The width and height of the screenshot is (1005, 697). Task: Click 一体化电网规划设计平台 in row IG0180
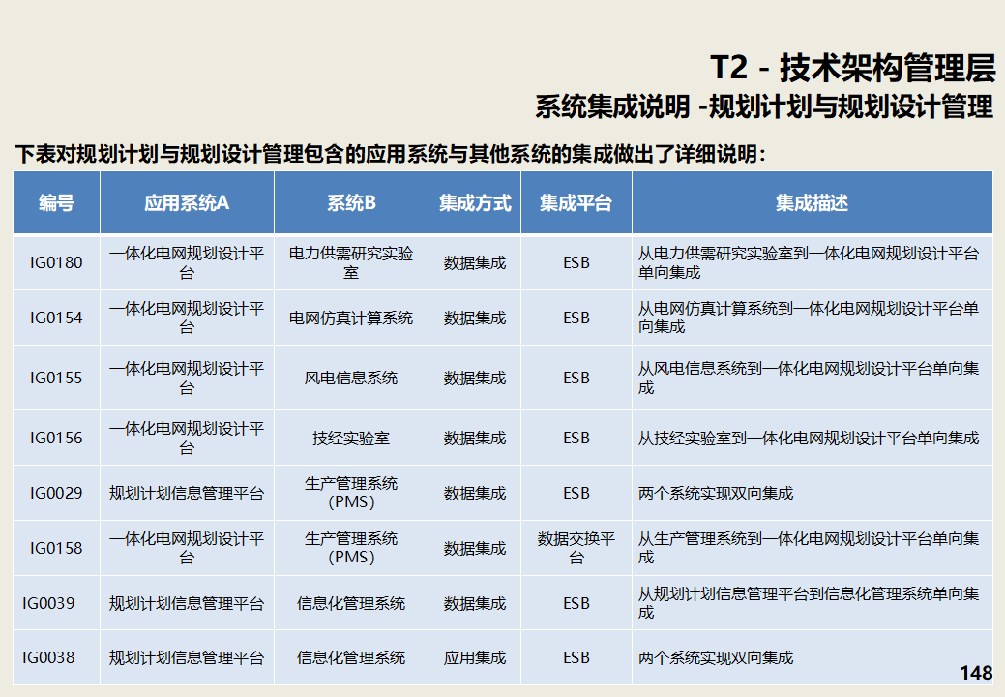(187, 262)
